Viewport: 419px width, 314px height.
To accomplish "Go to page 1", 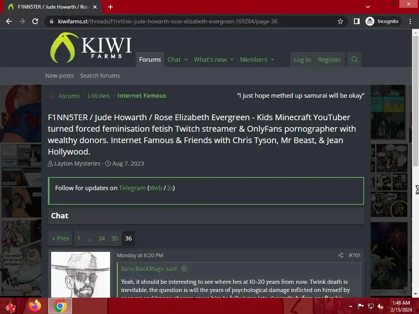I will (x=79, y=238).
